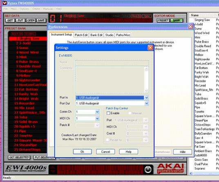219x182 pixels.
Task: Open the Options menu
Action: [x=25, y=9]
